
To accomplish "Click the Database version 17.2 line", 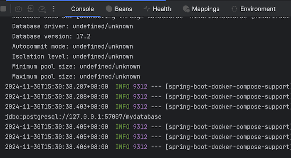I will tap(51, 37).
